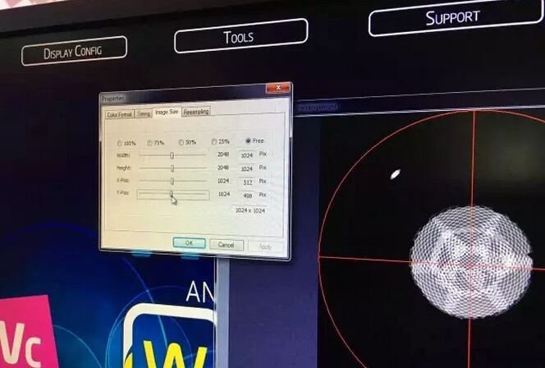
Task: Open the Tools menu
Action: tap(240, 36)
